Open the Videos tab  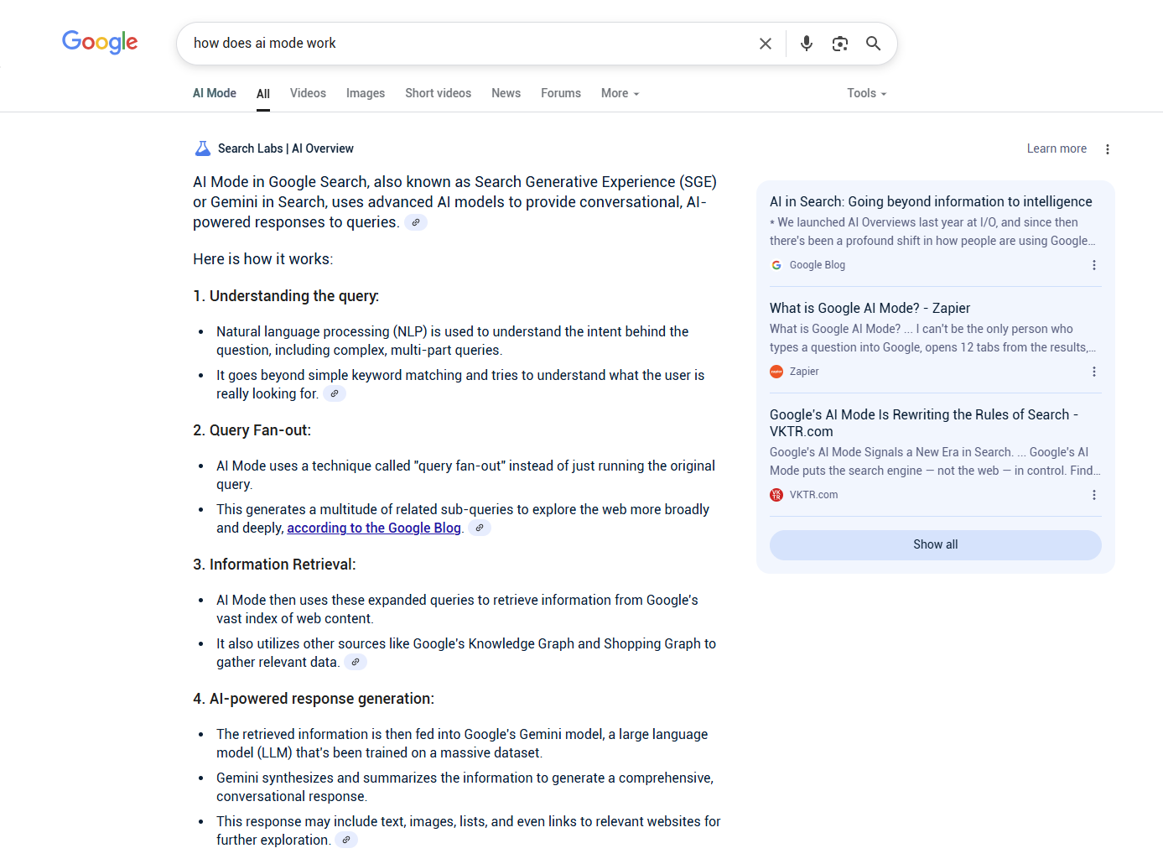[x=308, y=93]
